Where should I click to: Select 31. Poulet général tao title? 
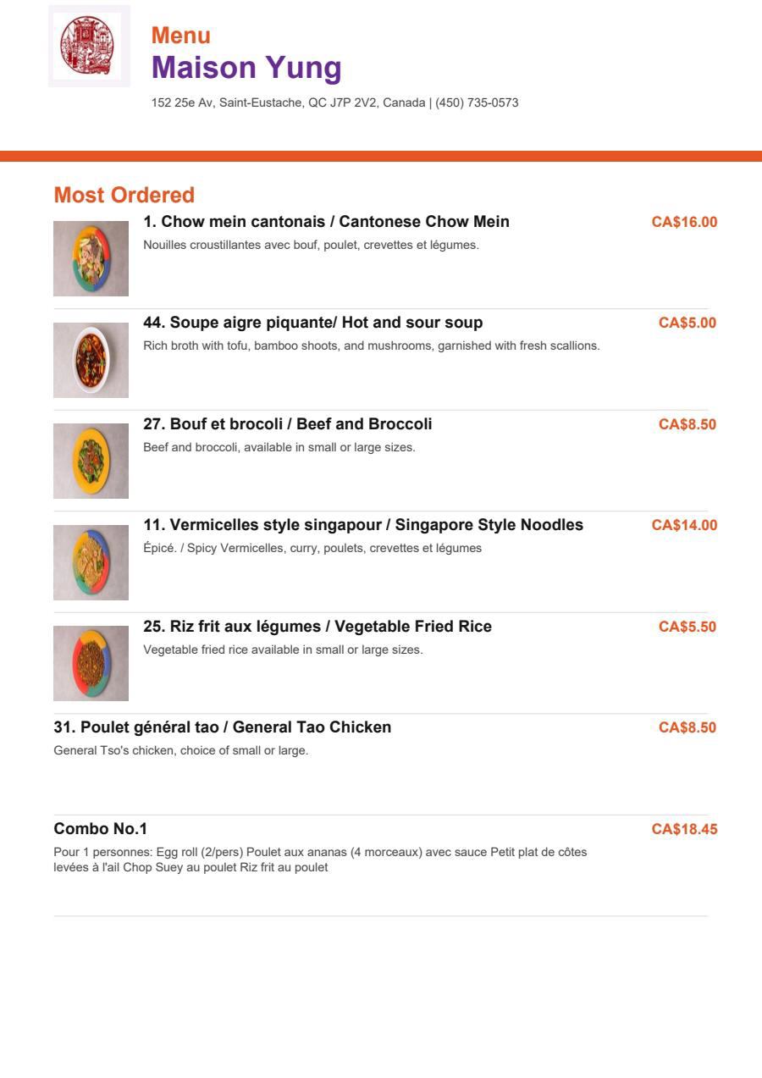[x=223, y=727]
